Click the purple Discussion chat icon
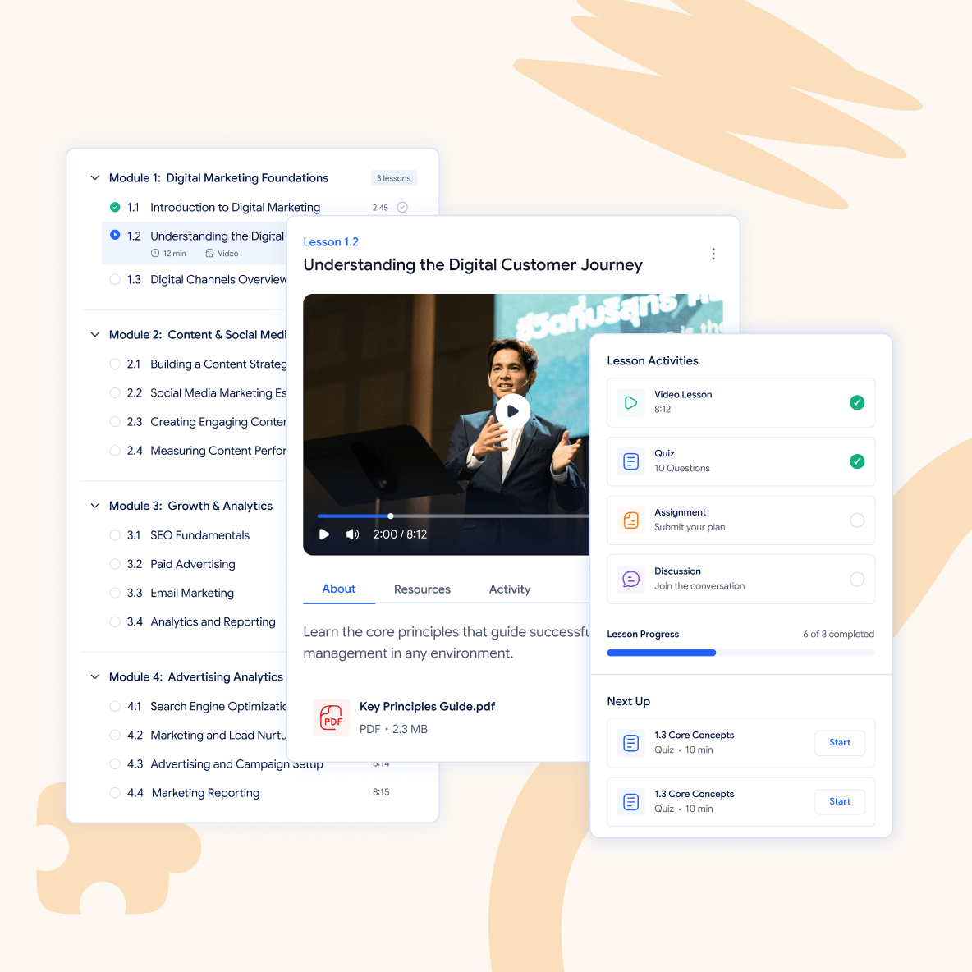The image size is (972, 972). (x=630, y=579)
